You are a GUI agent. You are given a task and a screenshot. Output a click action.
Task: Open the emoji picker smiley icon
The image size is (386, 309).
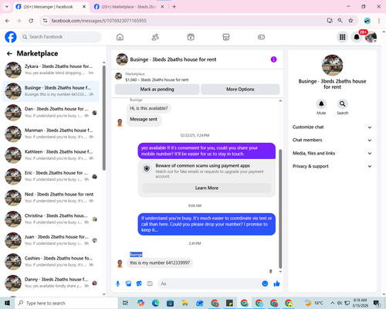(265, 284)
